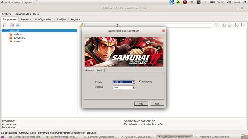Click the sort descending arrow icon
248x139 pixels.
point(237,25)
